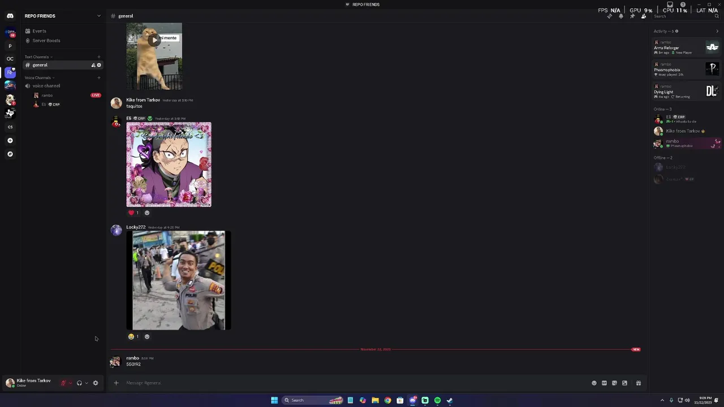The image size is (724, 407).
Task: Show pinned messages
Action: [632, 16]
